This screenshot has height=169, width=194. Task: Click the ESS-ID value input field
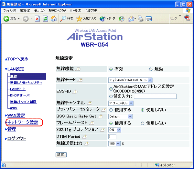155,96
